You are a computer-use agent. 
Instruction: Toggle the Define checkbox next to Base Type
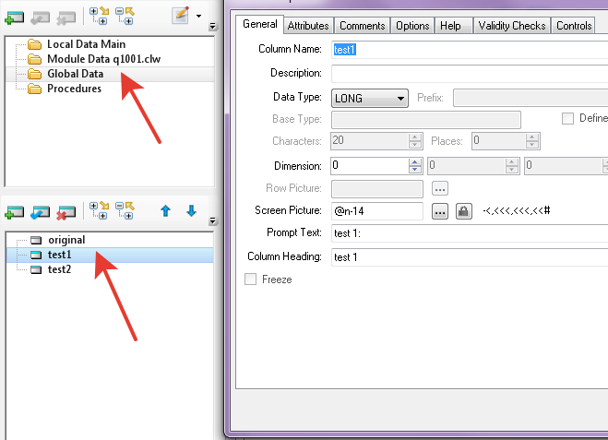[568, 118]
